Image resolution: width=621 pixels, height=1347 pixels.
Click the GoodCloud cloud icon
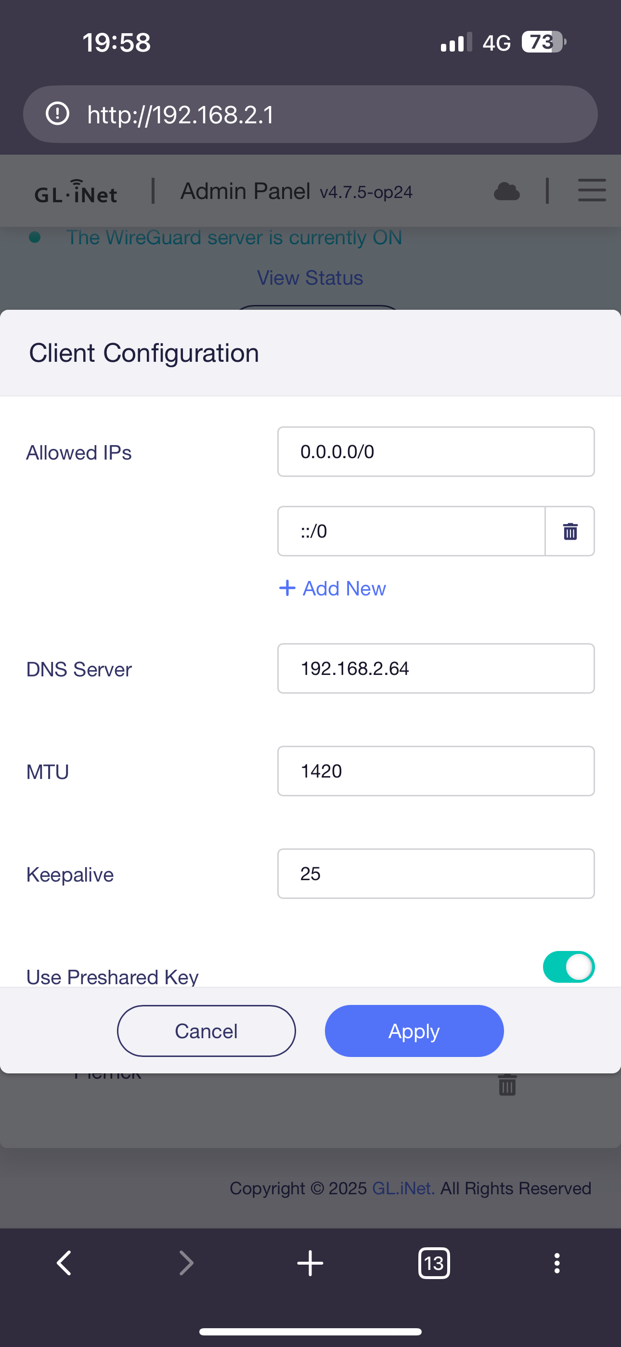coord(506,191)
